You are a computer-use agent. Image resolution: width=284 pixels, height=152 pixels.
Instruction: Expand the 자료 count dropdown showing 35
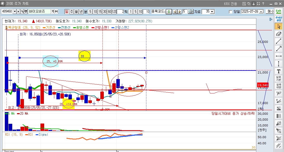point(212,11)
